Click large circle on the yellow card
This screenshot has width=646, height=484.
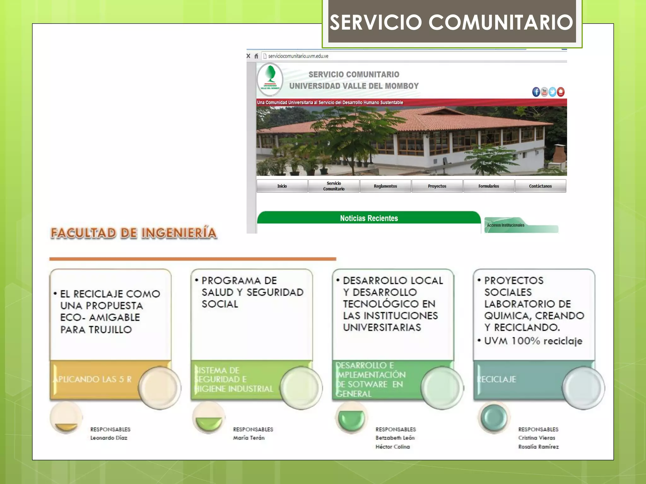coord(159,388)
